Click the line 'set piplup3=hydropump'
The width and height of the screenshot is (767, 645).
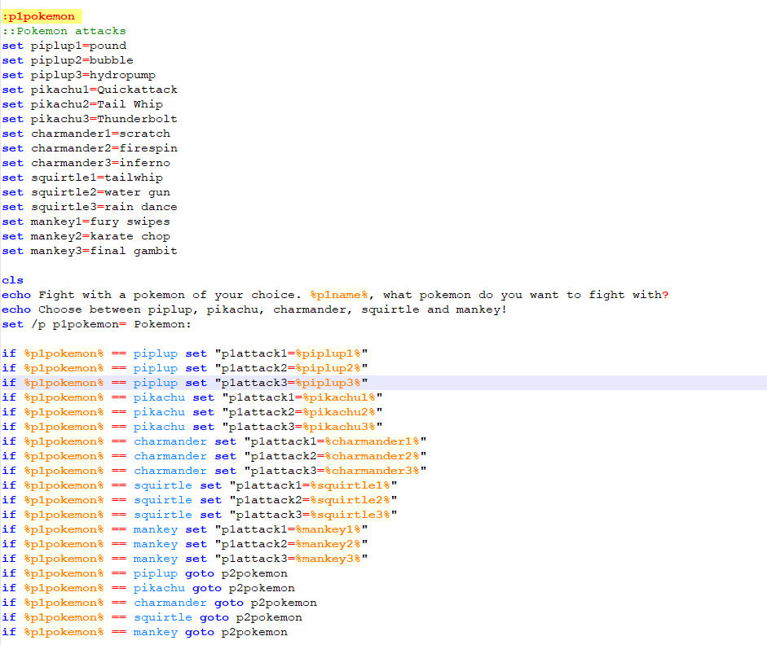click(x=79, y=75)
